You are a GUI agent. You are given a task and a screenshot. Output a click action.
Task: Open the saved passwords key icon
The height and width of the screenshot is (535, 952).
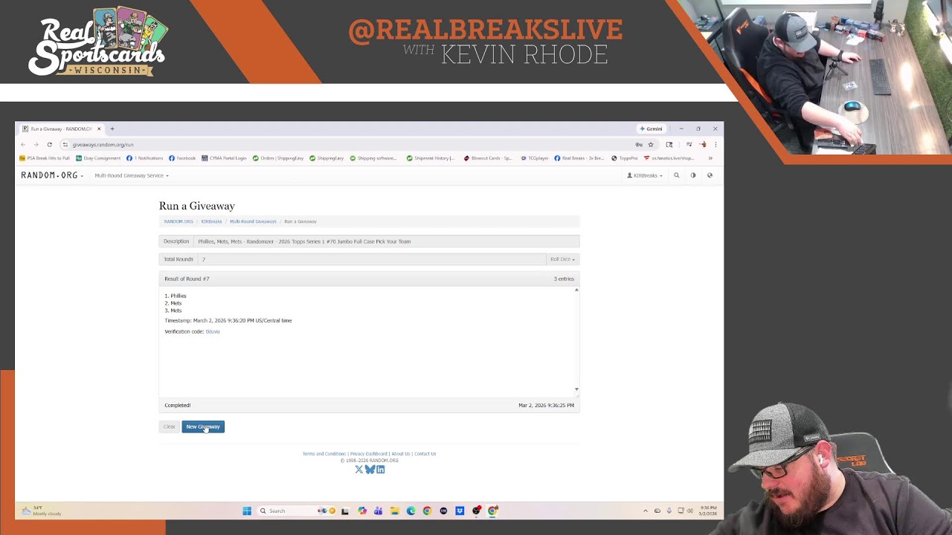pos(639,145)
